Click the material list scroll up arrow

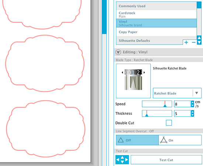[199, 38]
